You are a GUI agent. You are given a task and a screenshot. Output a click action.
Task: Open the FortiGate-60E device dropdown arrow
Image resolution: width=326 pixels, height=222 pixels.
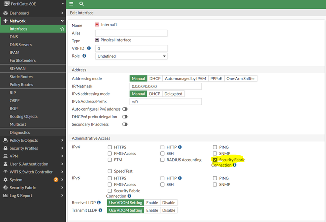[x=63, y=4]
